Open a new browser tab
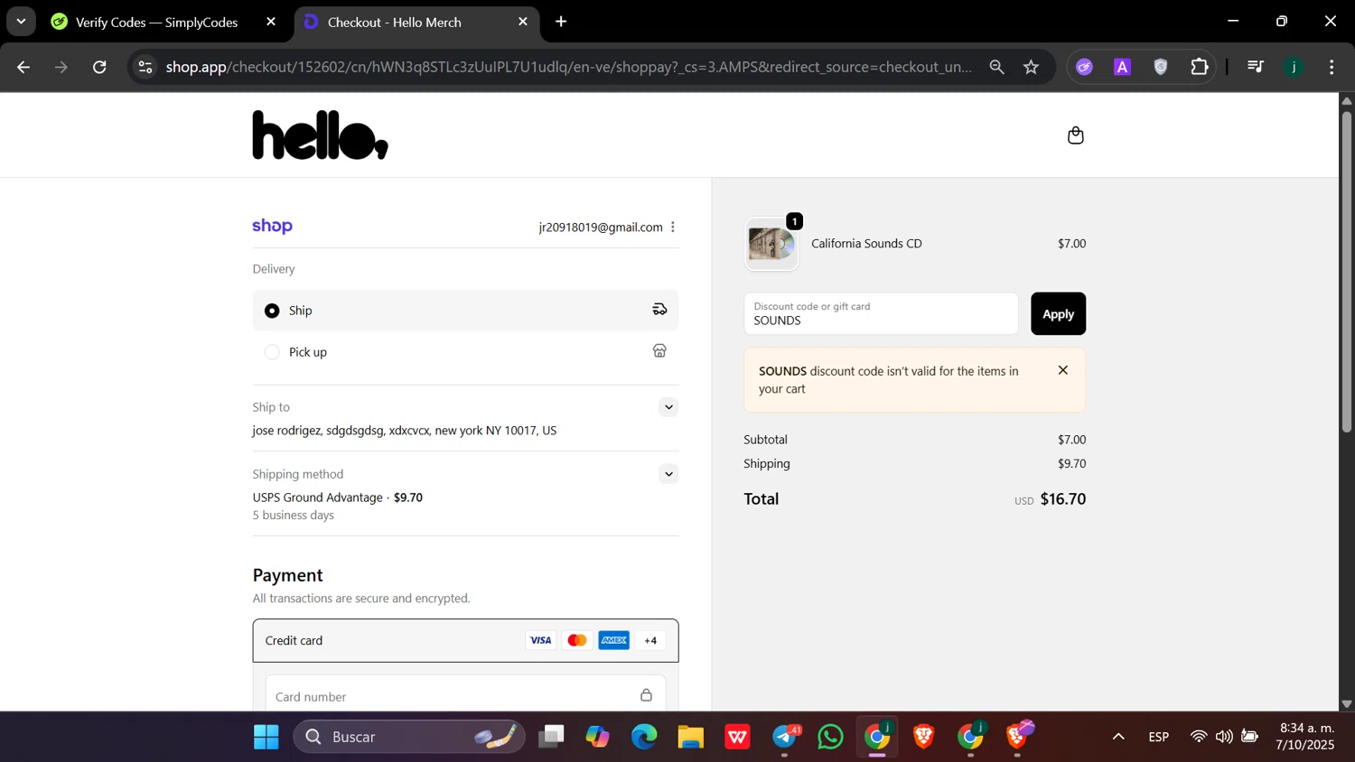This screenshot has height=762, width=1355. point(561,22)
